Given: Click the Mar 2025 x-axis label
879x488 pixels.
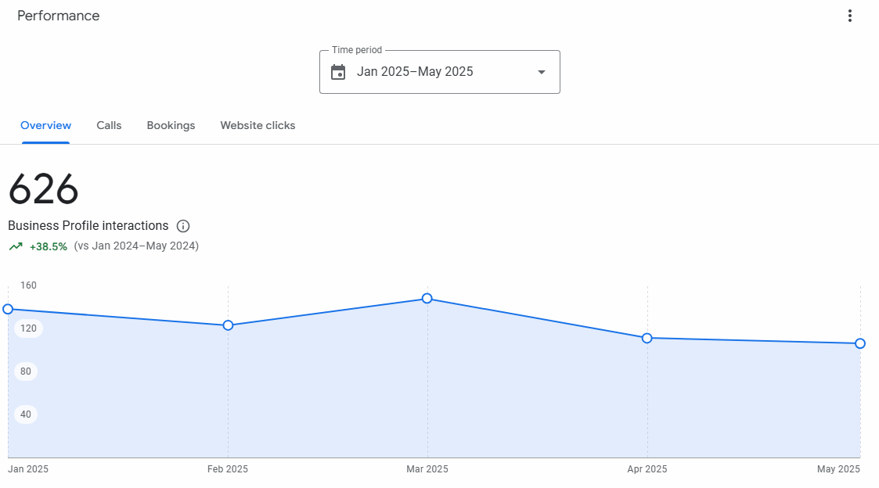Looking at the screenshot, I should (427, 469).
